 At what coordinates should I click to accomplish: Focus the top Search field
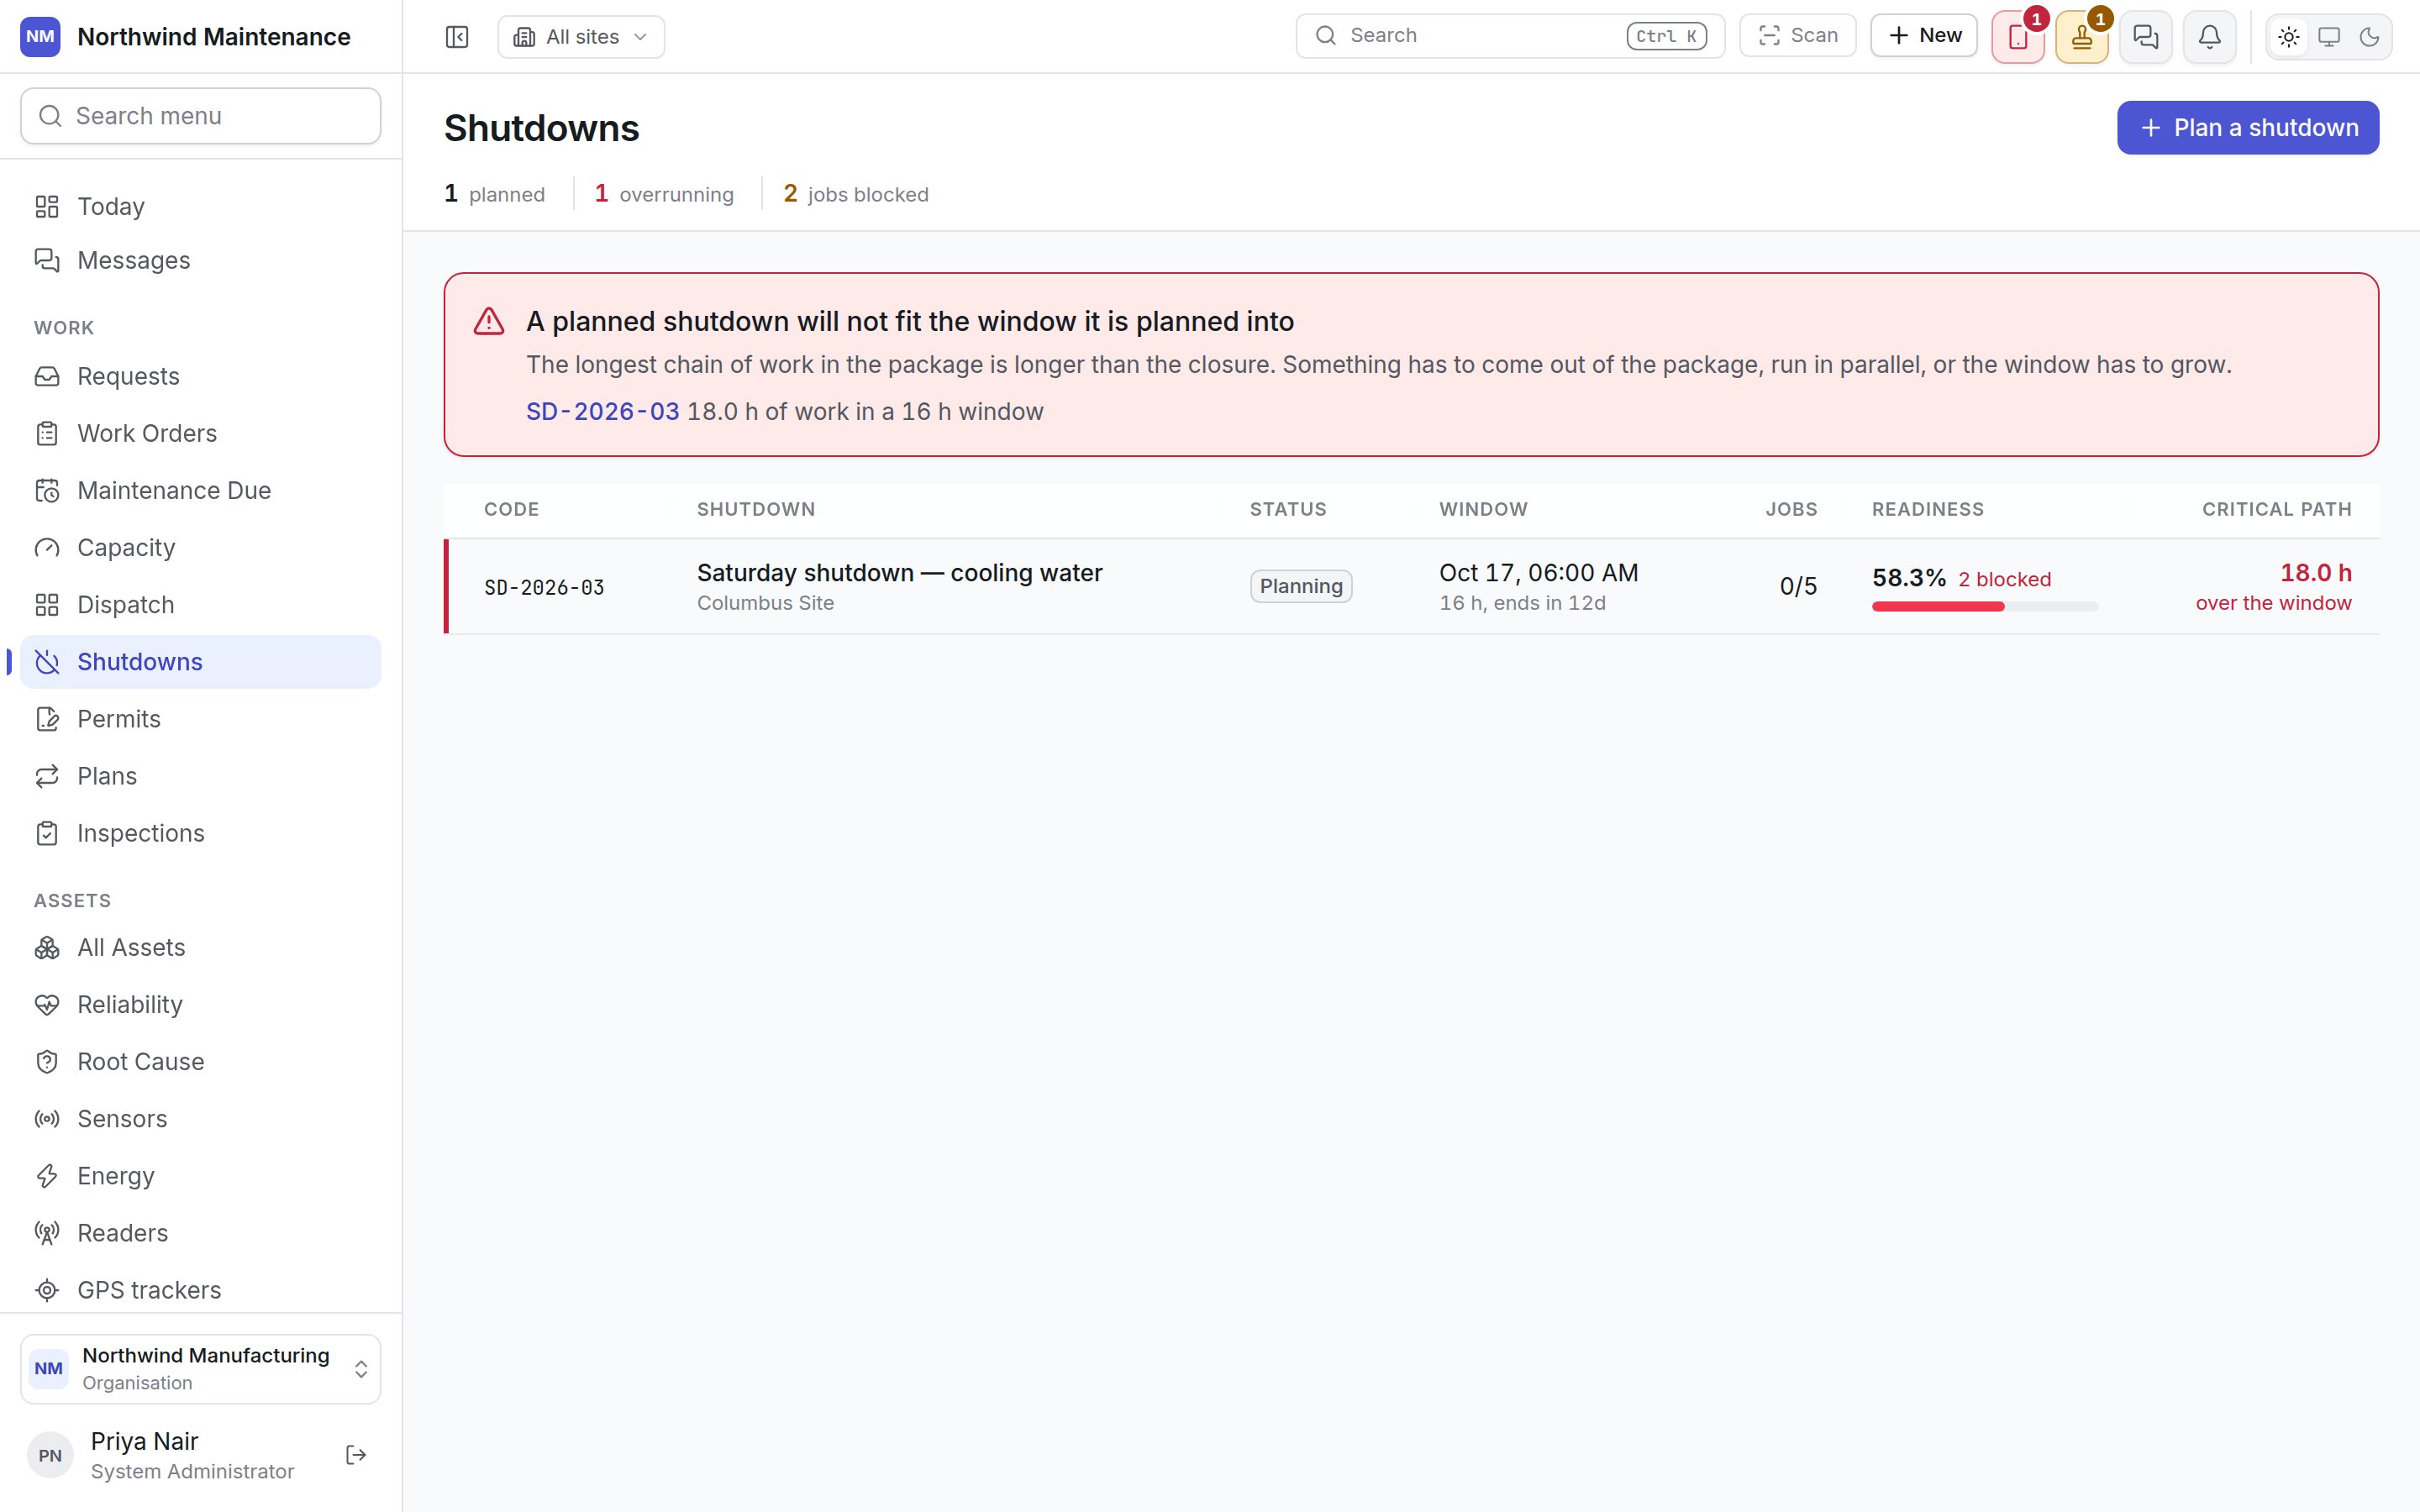pos(1510,36)
